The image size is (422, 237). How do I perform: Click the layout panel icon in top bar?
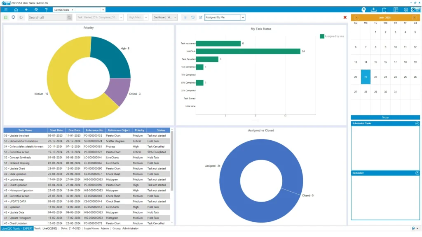396,10
